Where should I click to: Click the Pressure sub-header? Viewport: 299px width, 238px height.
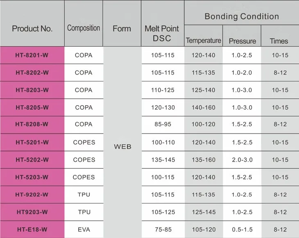pos(242,41)
